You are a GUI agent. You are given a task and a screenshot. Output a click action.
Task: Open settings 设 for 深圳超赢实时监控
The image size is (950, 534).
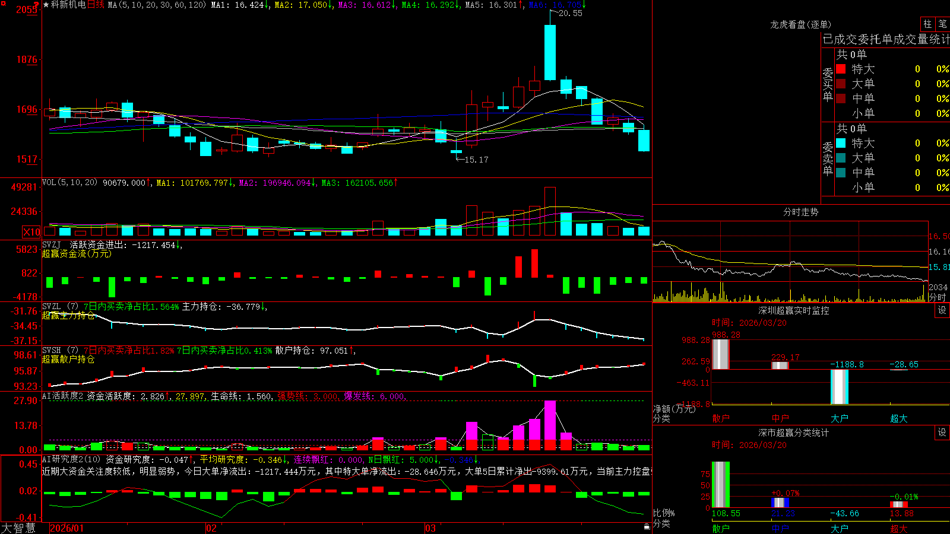pyautogui.click(x=942, y=310)
